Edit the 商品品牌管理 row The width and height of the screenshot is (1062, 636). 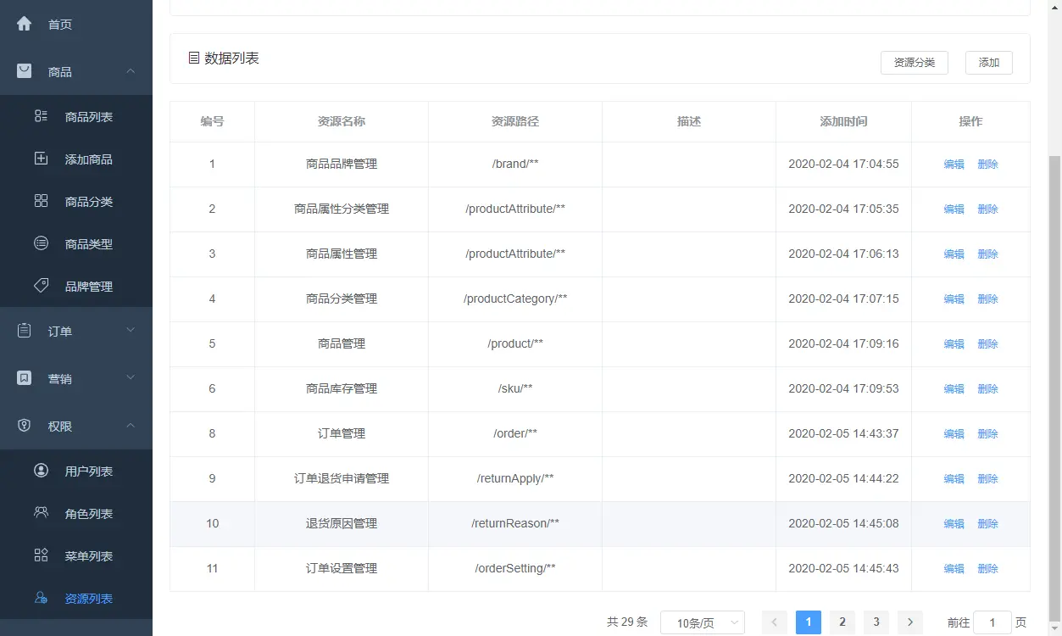(x=954, y=165)
